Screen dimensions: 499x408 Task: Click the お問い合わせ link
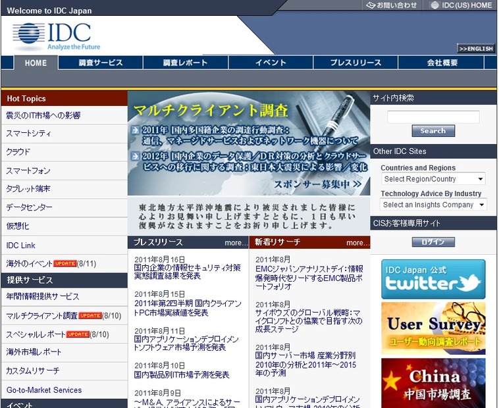click(396, 5)
